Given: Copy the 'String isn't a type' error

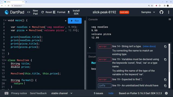Looking at the screenshot, I should tap(165, 47).
